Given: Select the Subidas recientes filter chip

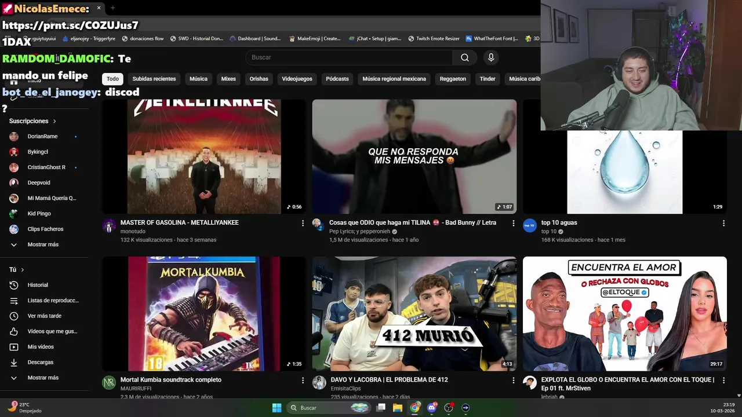Looking at the screenshot, I should [x=154, y=79].
